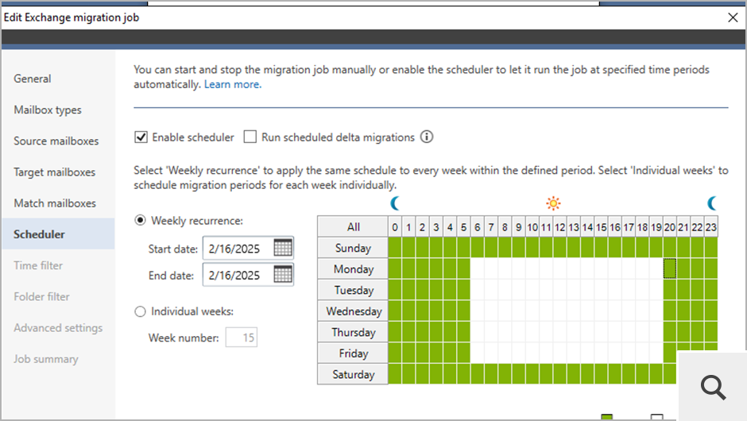The height and width of the screenshot is (421, 747).
Task: Go to the Match mailboxes section
Action: (x=55, y=203)
